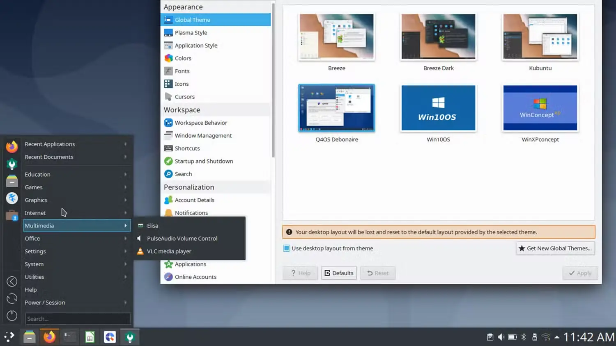Click the Reset button
Image resolution: width=616 pixels, height=346 pixels.
(378, 273)
